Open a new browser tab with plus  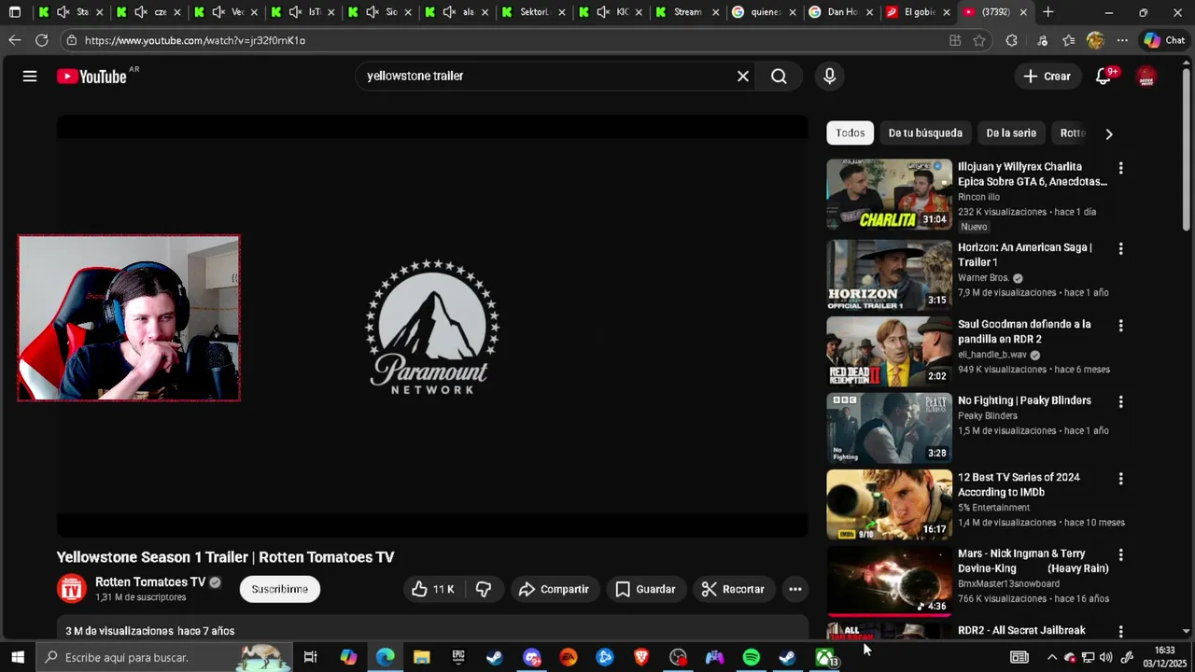(x=1048, y=12)
